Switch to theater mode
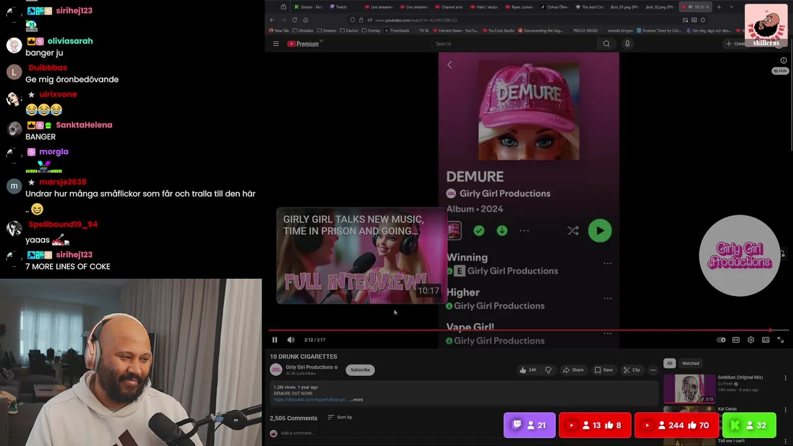793x446 pixels. 766,339
